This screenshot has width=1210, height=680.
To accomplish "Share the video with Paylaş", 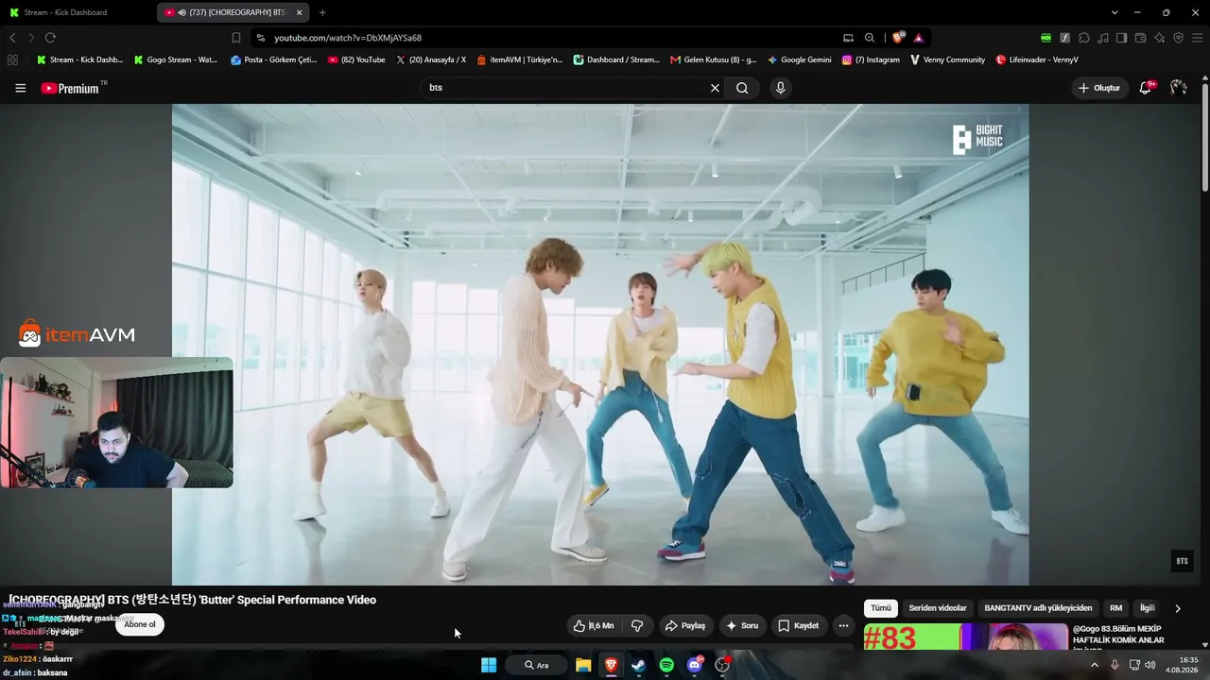I will click(x=685, y=625).
